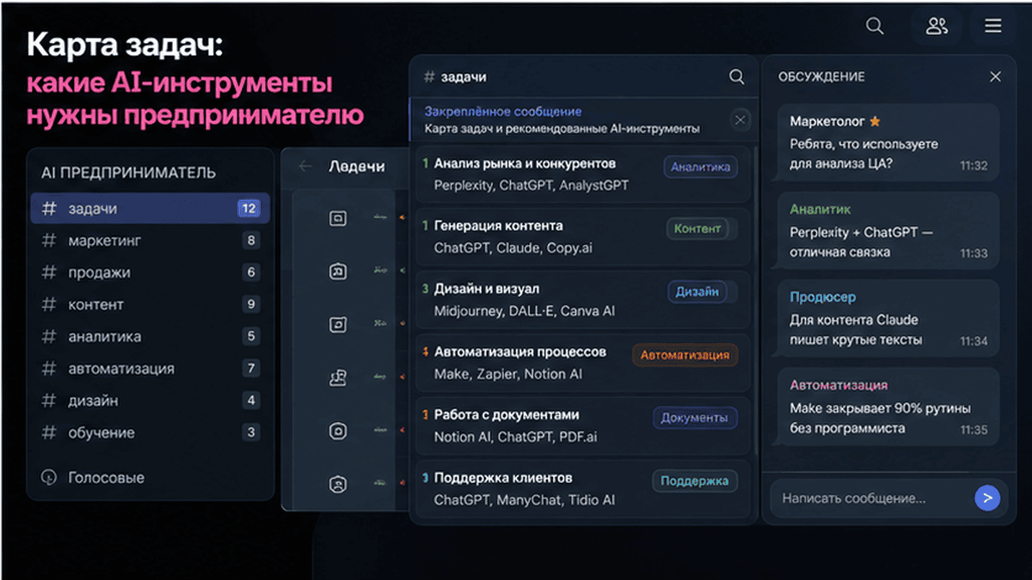Image resolution: width=1032 pixels, height=580 pixels.
Task: Click the Аналитика tag
Action: pos(700,167)
